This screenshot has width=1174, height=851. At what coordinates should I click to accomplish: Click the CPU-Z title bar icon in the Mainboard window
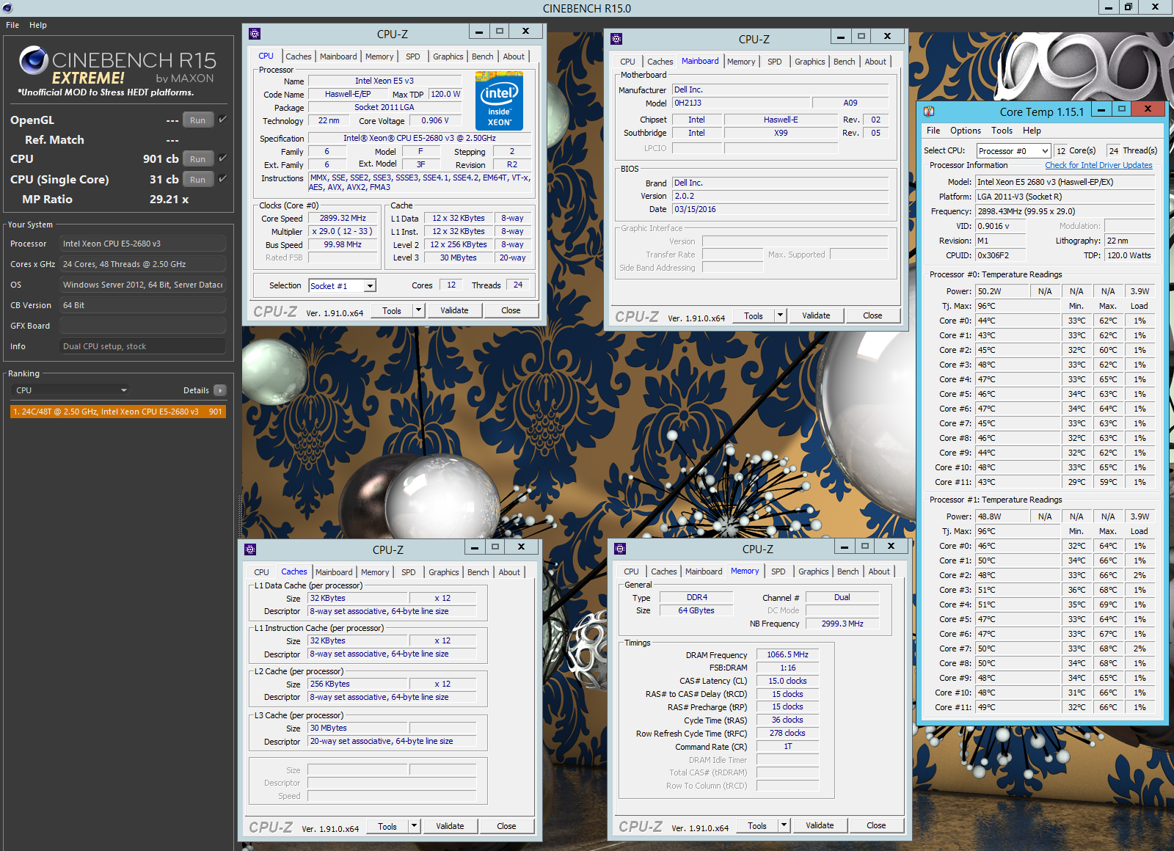[x=616, y=39]
